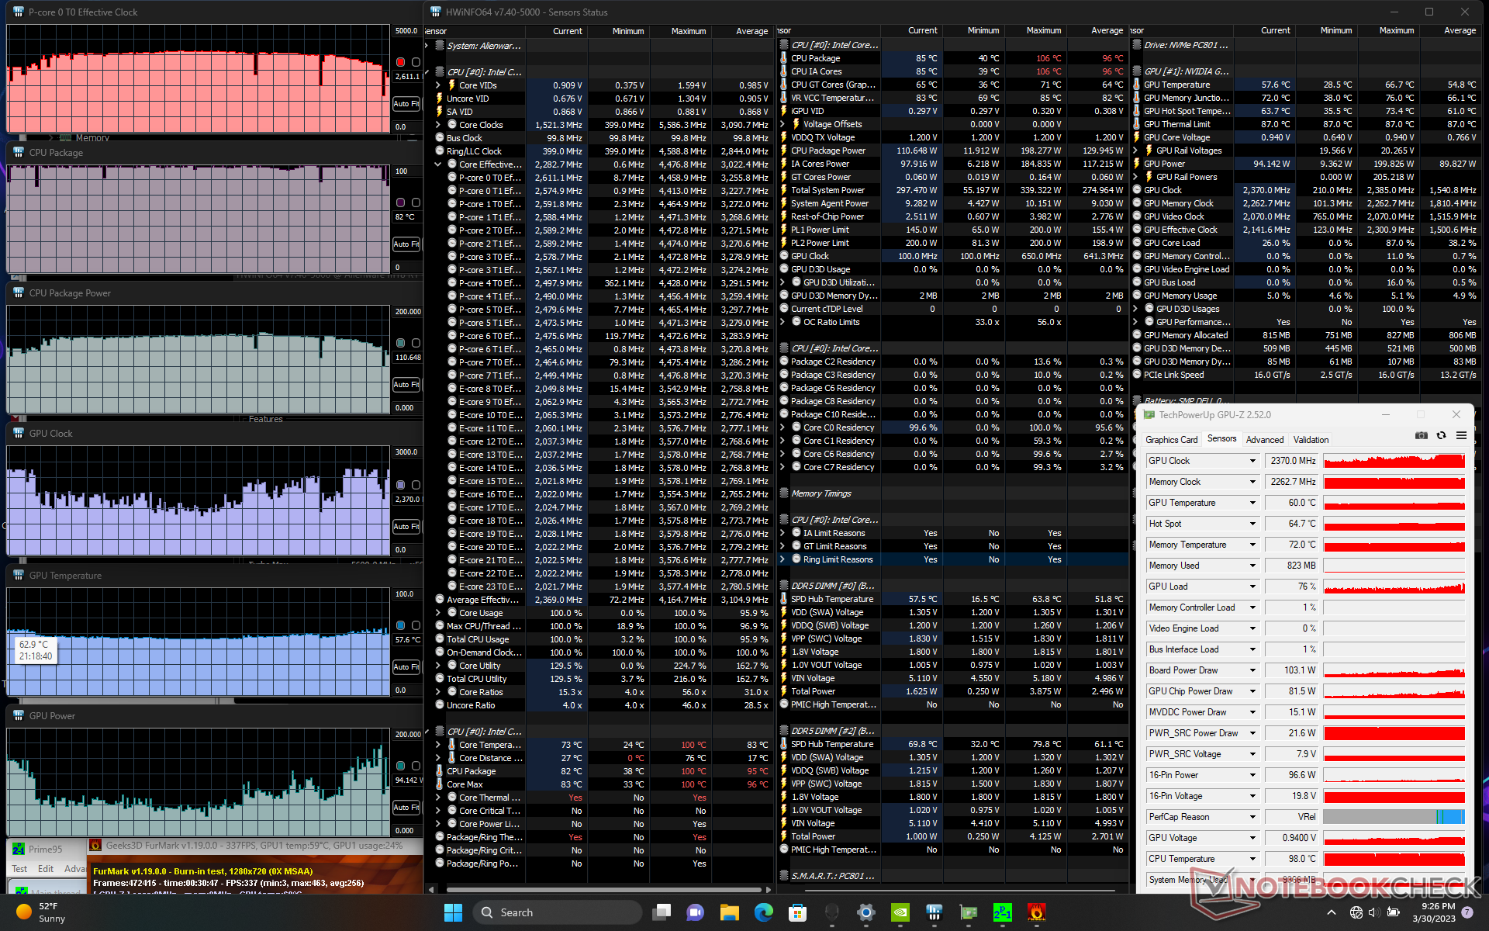Toggle the checkbox in GPU Clock graph
The width and height of the screenshot is (1489, 931).
coord(416,485)
